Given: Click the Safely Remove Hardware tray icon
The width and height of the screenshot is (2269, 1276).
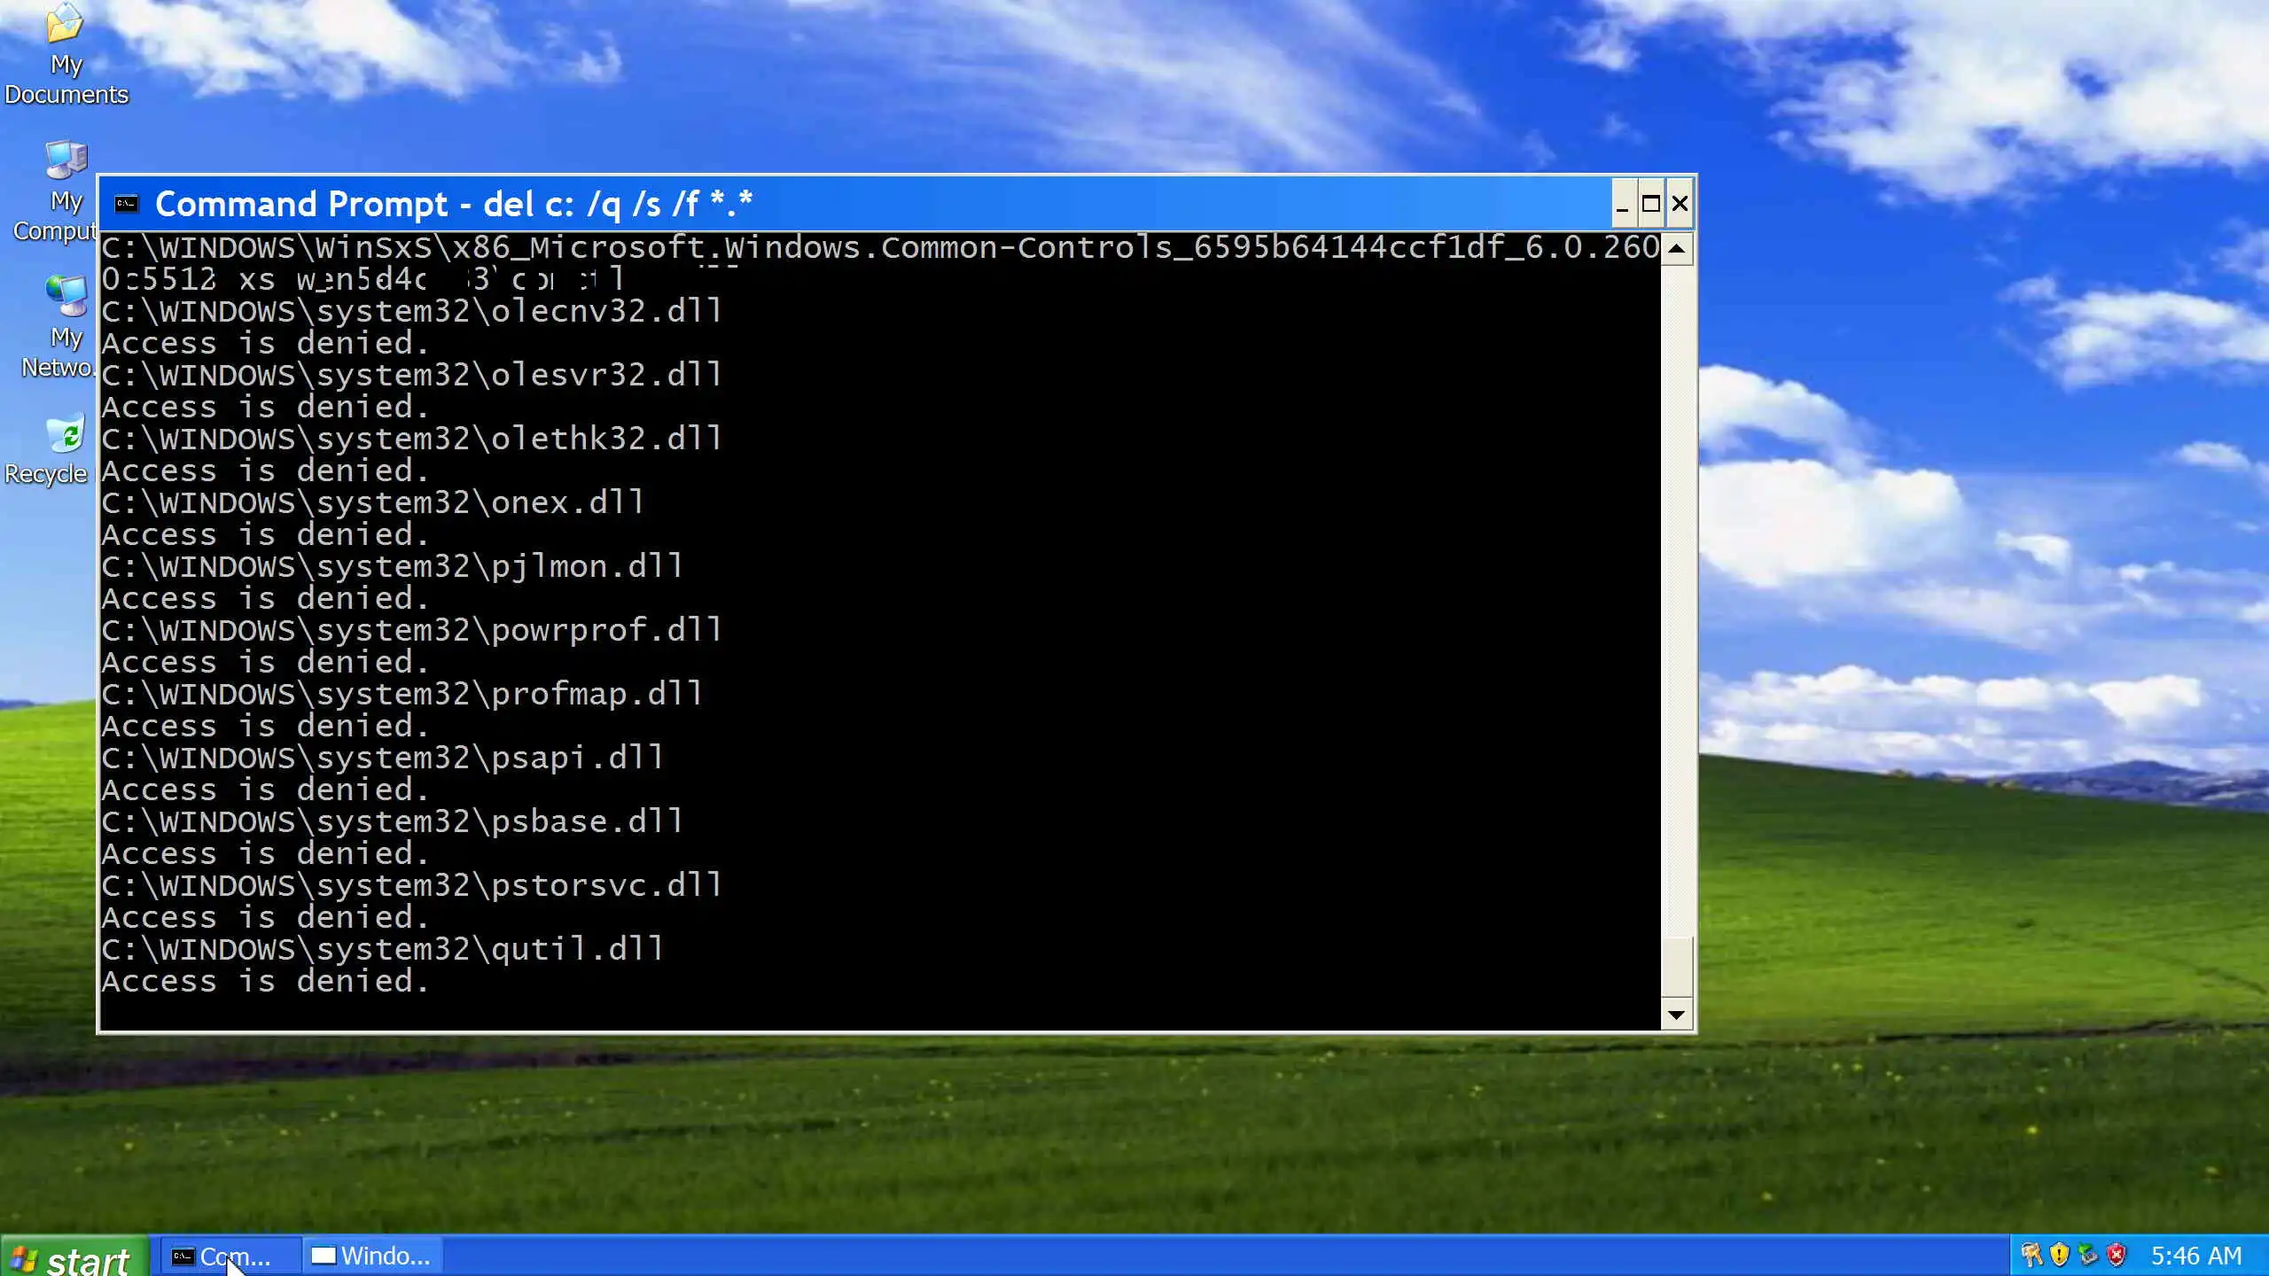Looking at the screenshot, I should coord(2088,1255).
